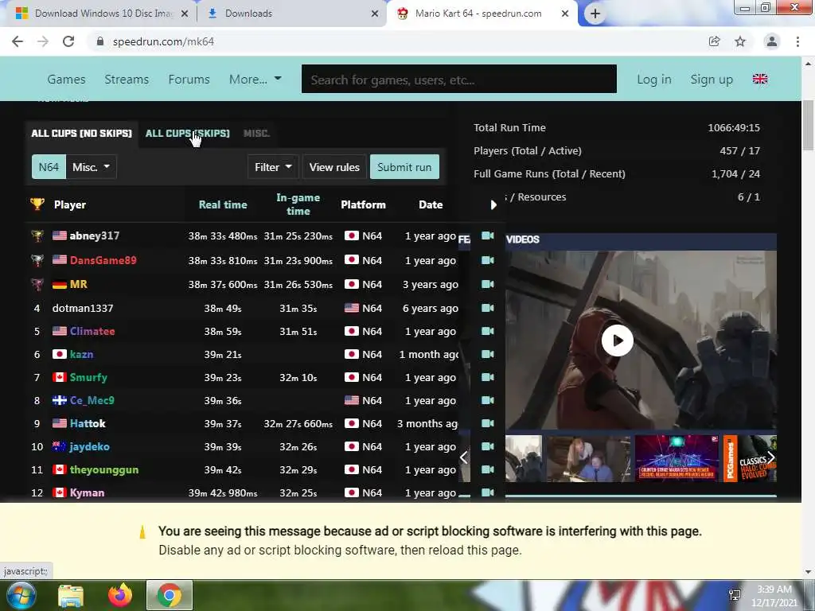The height and width of the screenshot is (611, 815).
Task: Open a new browser tab
Action: click(x=595, y=14)
